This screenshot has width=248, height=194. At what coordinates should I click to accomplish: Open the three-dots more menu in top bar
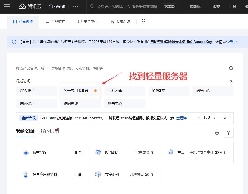(x=75, y=6)
